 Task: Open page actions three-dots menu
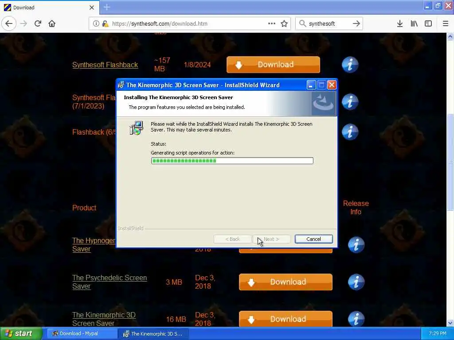click(x=272, y=23)
